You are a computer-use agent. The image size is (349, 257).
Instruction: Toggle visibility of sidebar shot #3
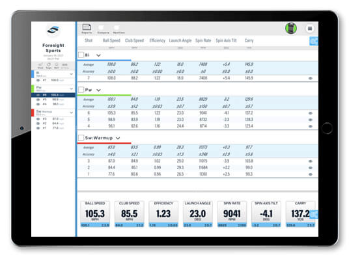tap(38, 119)
